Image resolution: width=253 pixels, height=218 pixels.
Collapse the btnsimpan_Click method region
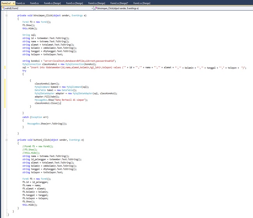click(7, 16)
